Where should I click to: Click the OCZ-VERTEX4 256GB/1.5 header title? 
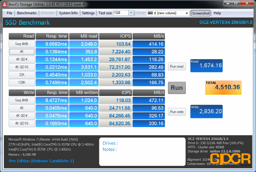click(226, 22)
